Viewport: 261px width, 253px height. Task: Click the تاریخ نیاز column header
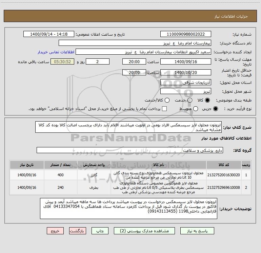point(27,165)
